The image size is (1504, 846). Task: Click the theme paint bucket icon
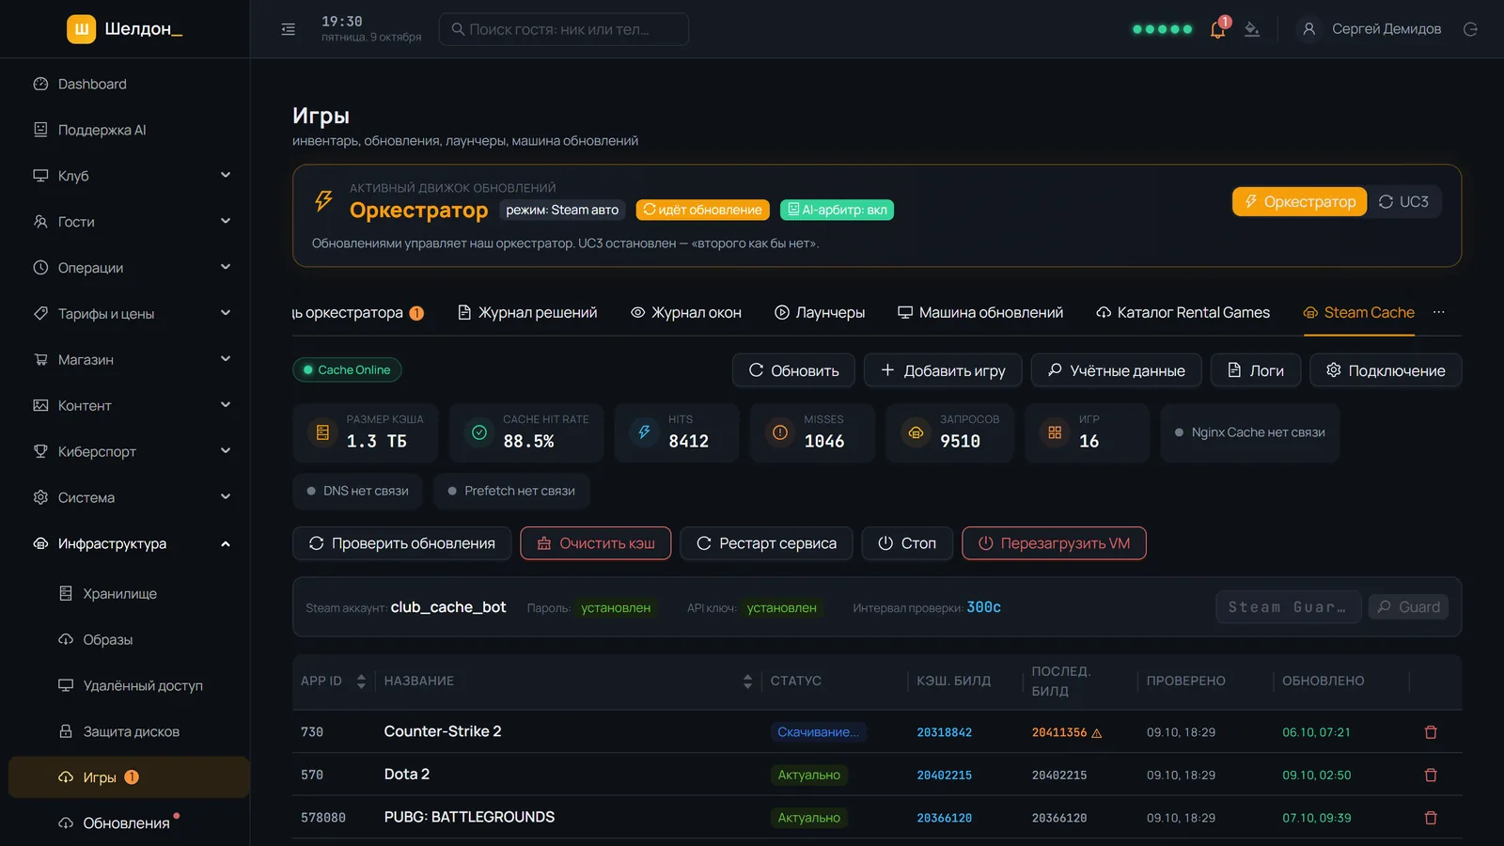[1252, 29]
